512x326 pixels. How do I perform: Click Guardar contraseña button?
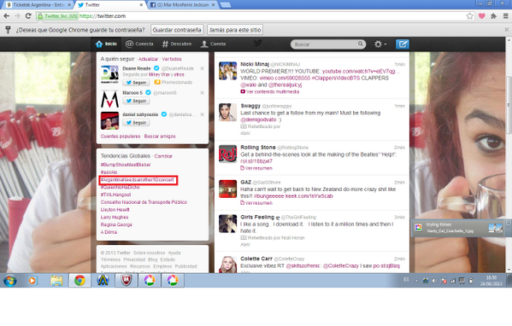(x=177, y=30)
